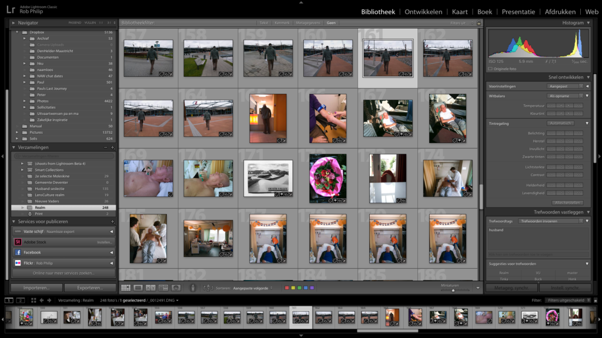Viewport: 602px width, 338px height.
Task: Click the Automatisch tone button
Action: (x=560, y=123)
